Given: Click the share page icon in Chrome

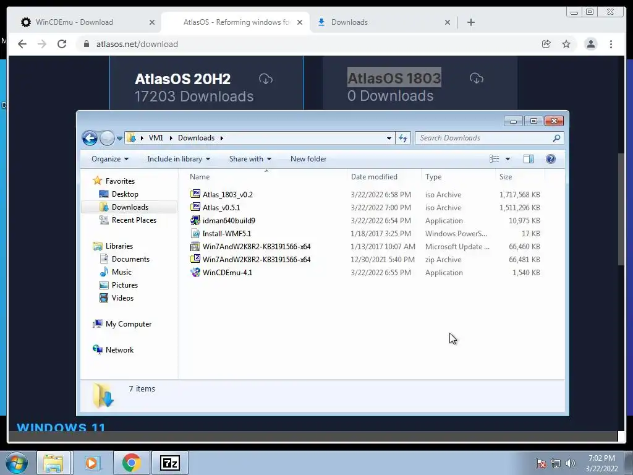Looking at the screenshot, I should (546, 44).
